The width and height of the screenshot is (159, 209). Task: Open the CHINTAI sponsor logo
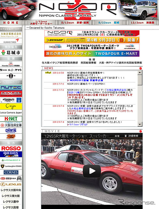pos(11,131)
